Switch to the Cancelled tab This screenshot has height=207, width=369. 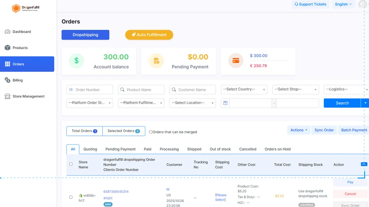tap(248, 149)
